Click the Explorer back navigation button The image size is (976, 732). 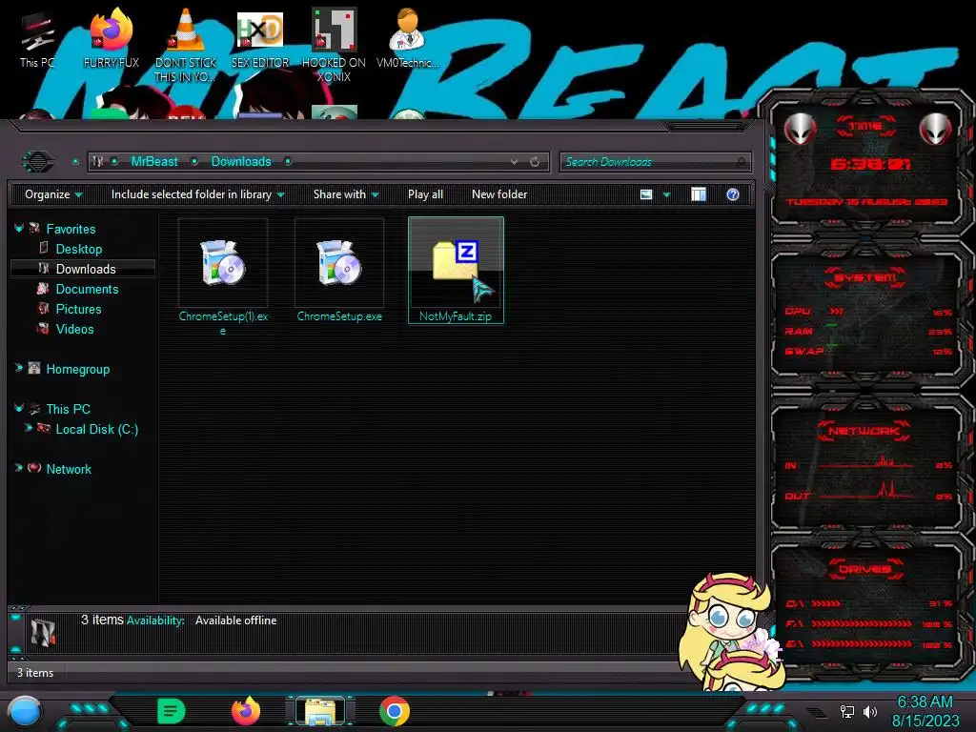point(38,162)
